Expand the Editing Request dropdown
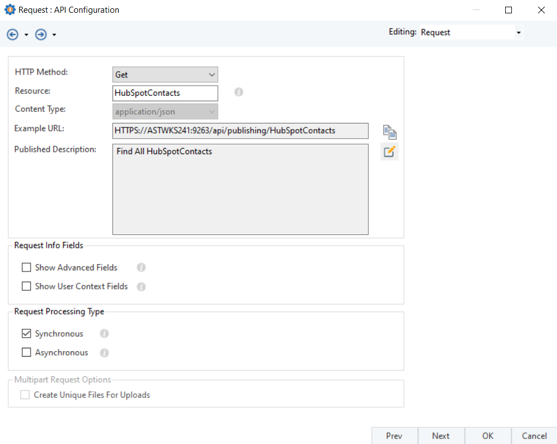 click(471, 32)
